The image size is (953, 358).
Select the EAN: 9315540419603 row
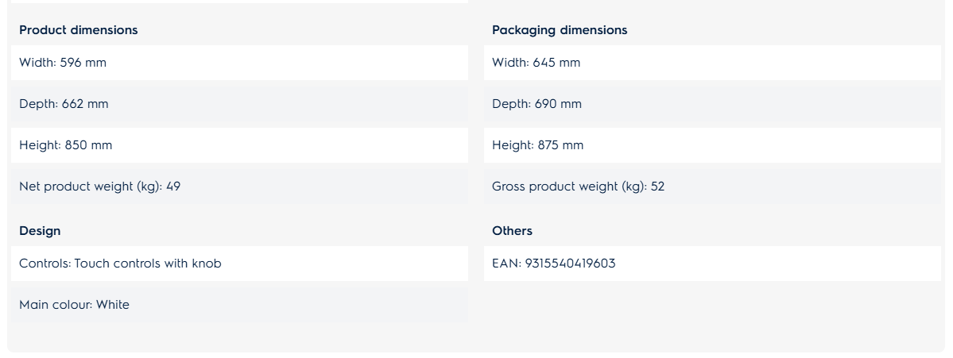click(712, 264)
